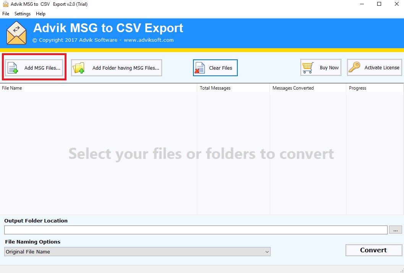Click the Activate License button

pos(374,68)
